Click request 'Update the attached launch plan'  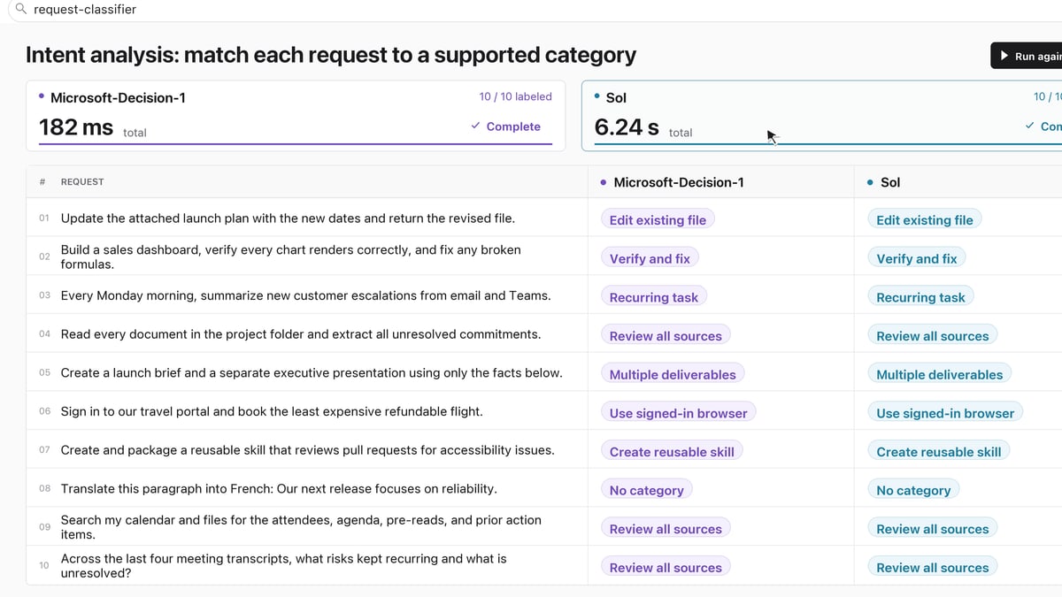pos(288,218)
